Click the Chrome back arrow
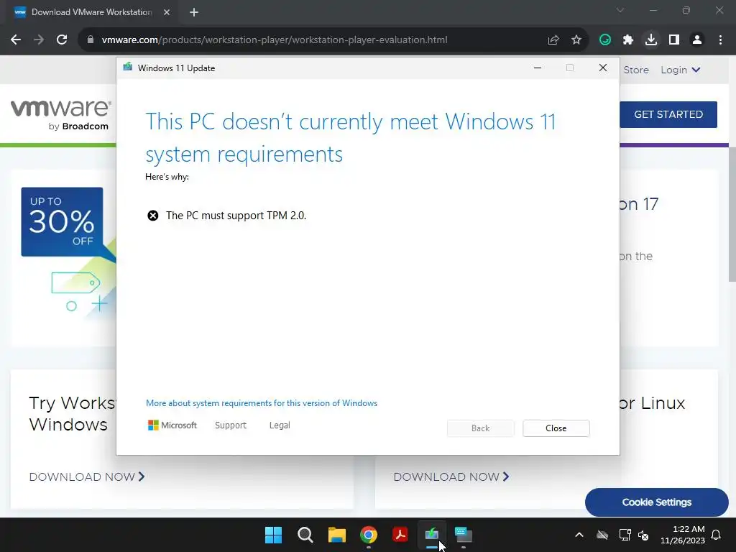The height and width of the screenshot is (552, 736). [16, 40]
